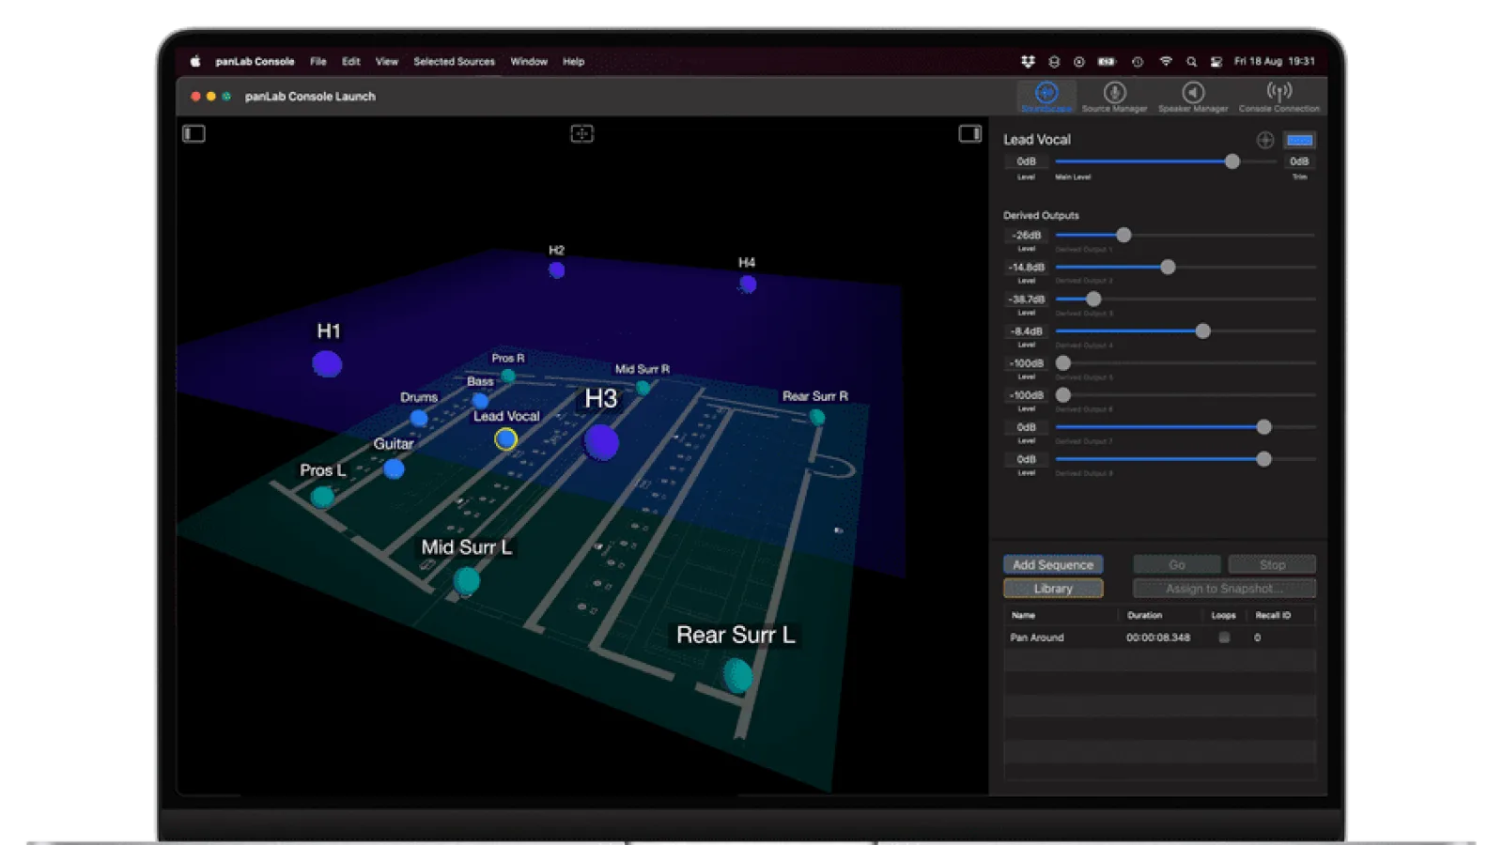The width and height of the screenshot is (1503, 845).
Task: Select the Guitar source sphere
Action: [394, 468]
